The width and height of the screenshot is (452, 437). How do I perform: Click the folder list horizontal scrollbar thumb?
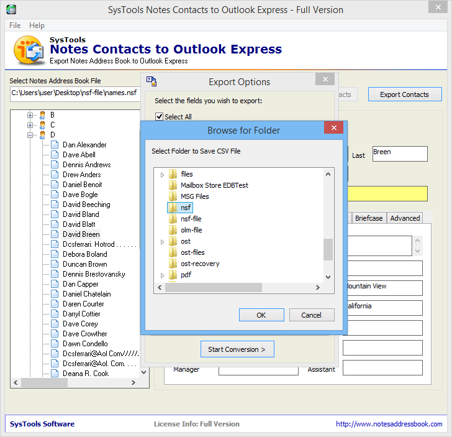point(214,287)
